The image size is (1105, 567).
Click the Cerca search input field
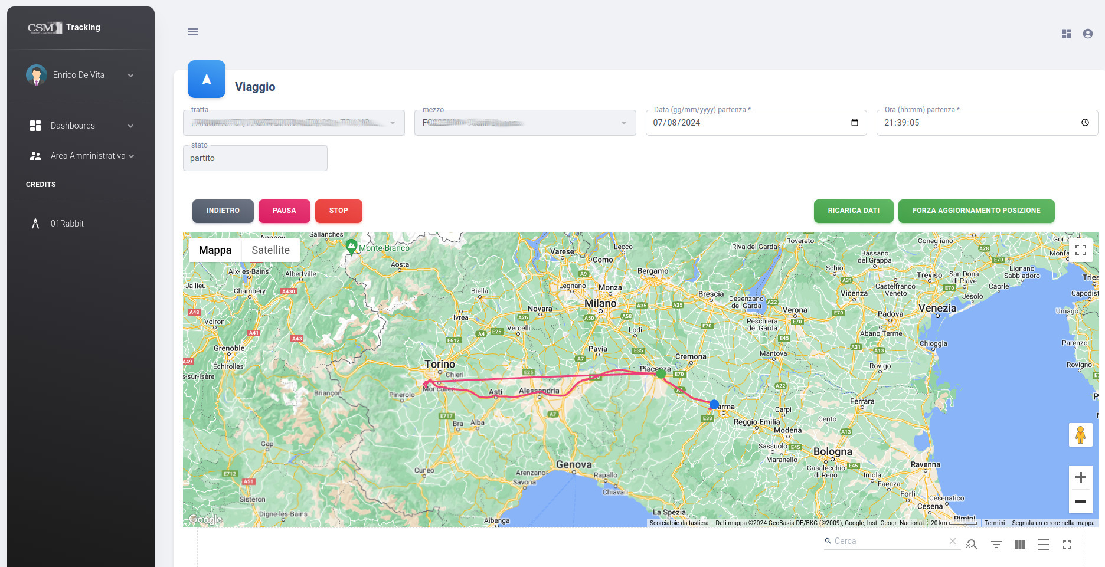(x=888, y=541)
